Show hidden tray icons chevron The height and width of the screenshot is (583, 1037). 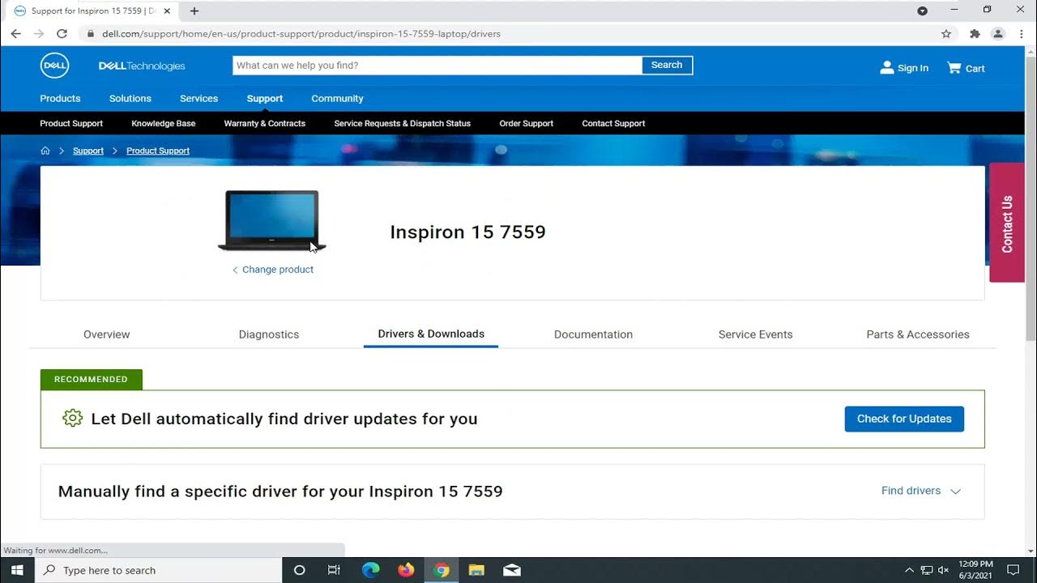click(x=909, y=570)
